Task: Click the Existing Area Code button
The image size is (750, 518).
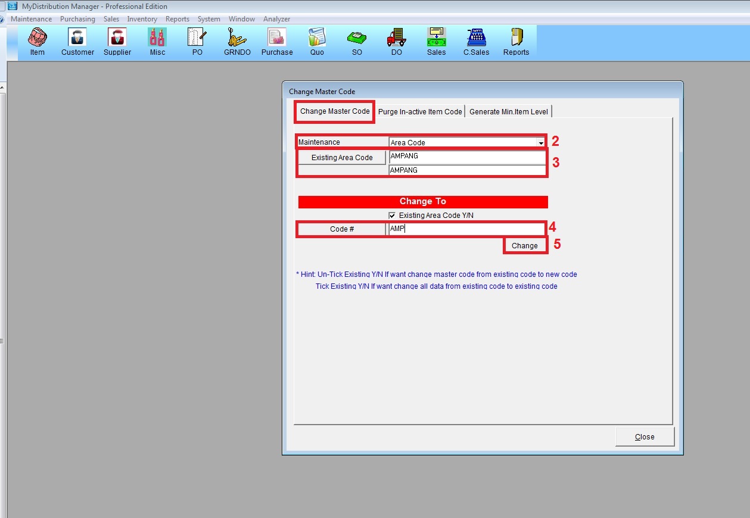Action: (342, 158)
